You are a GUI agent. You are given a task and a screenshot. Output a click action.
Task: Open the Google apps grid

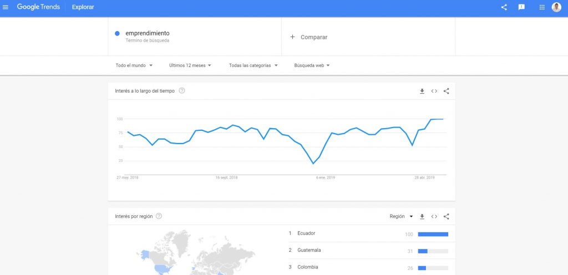click(x=542, y=7)
